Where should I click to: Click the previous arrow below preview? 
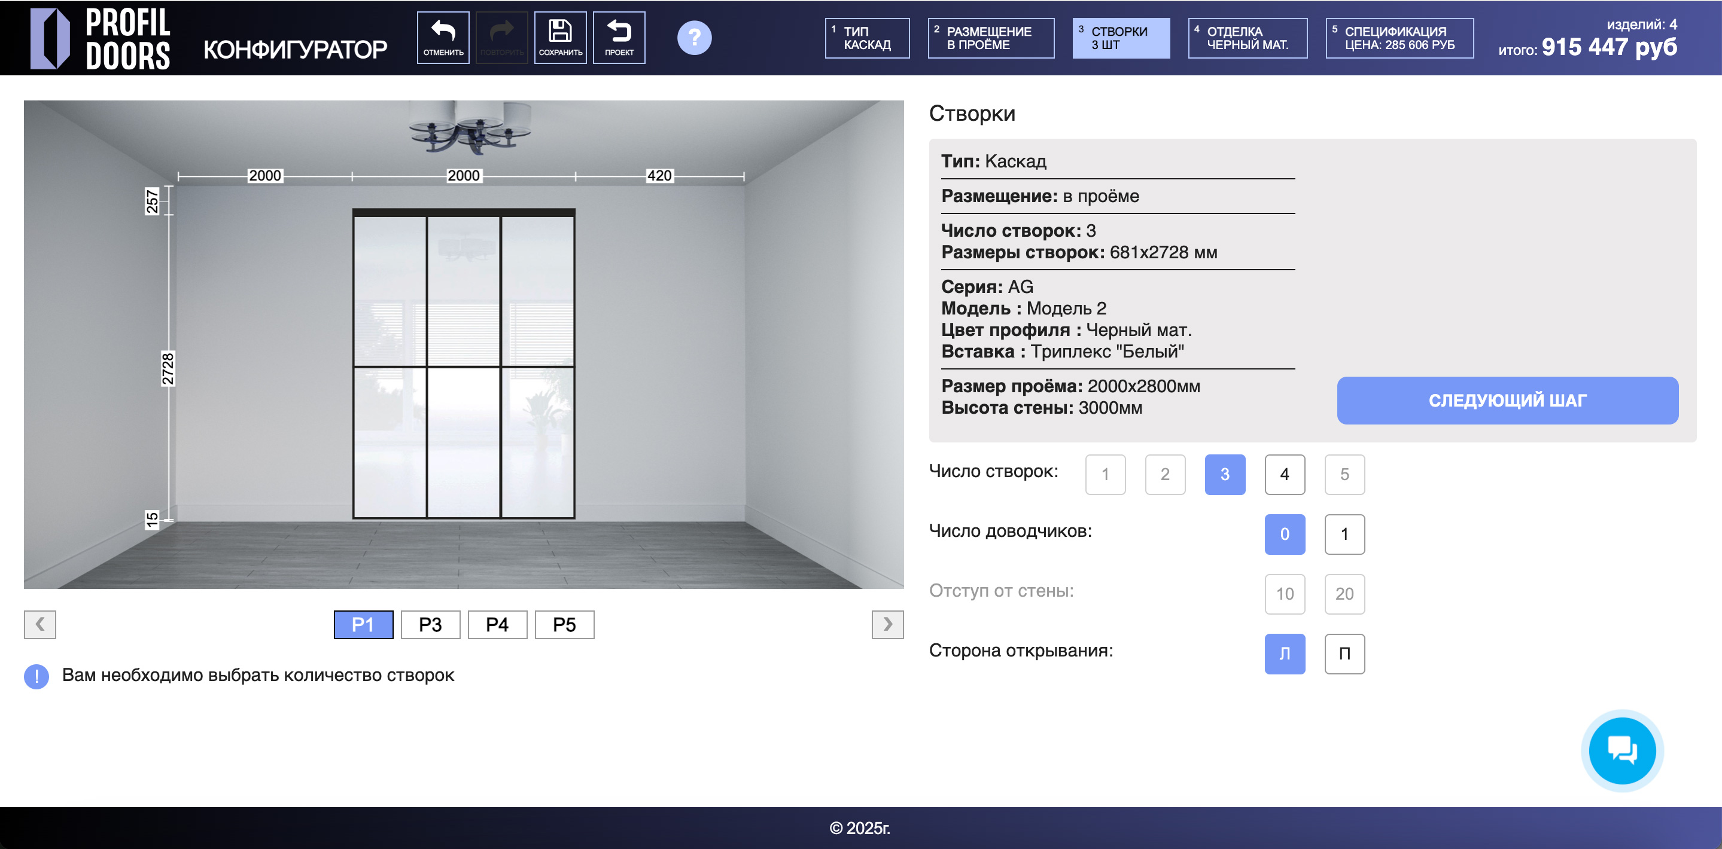[x=39, y=625]
